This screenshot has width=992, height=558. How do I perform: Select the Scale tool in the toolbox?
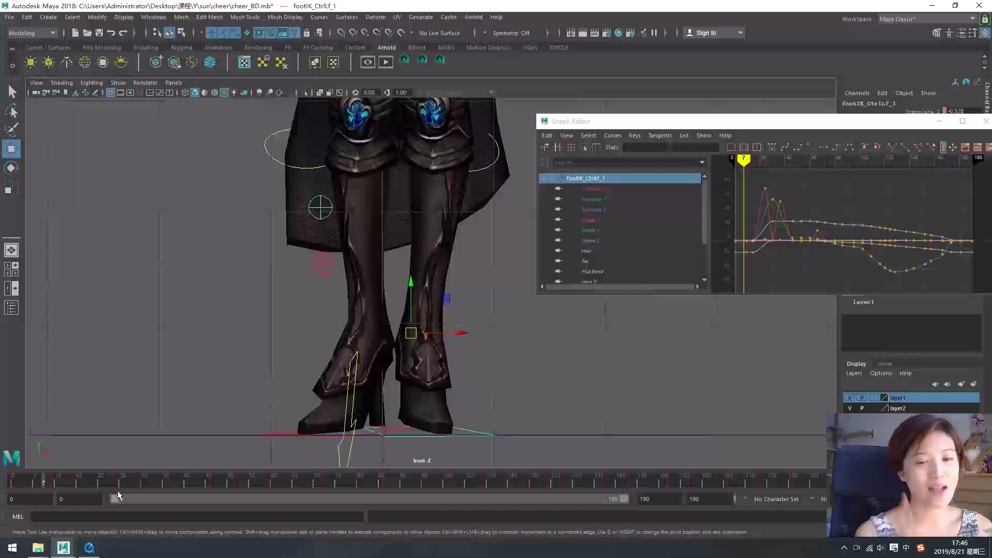[x=11, y=187]
